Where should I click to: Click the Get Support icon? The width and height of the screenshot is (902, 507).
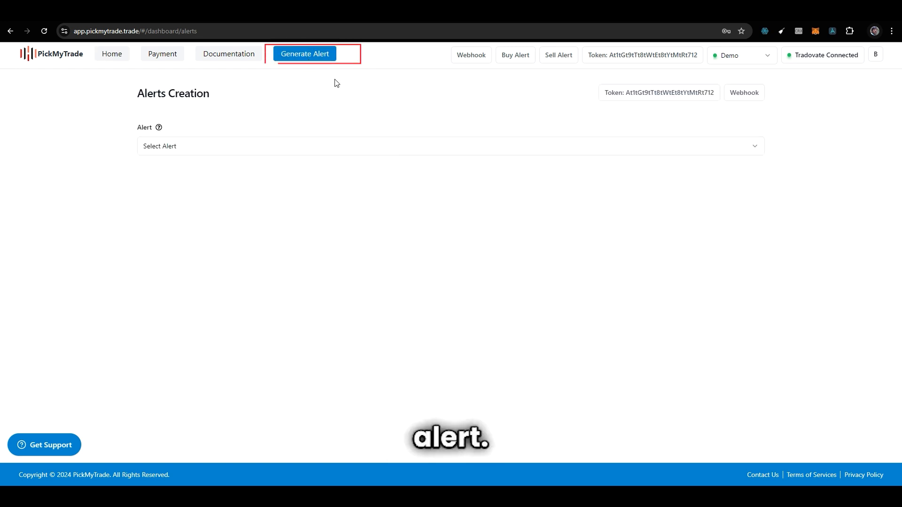(21, 445)
